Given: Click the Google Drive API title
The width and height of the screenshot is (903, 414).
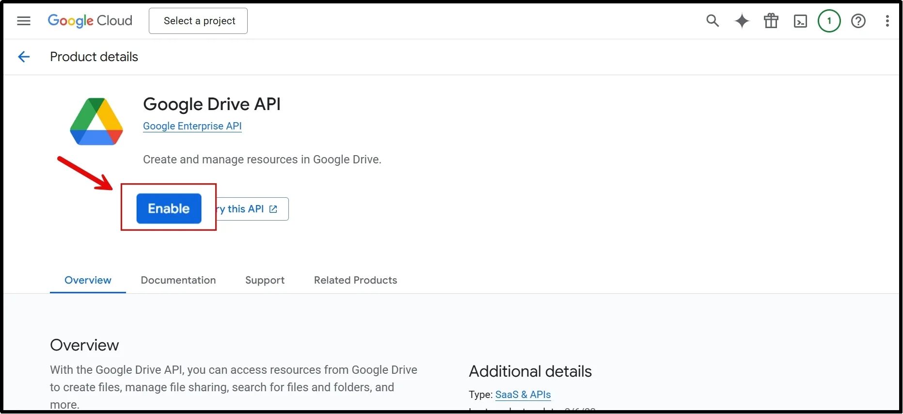Looking at the screenshot, I should [x=212, y=104].
